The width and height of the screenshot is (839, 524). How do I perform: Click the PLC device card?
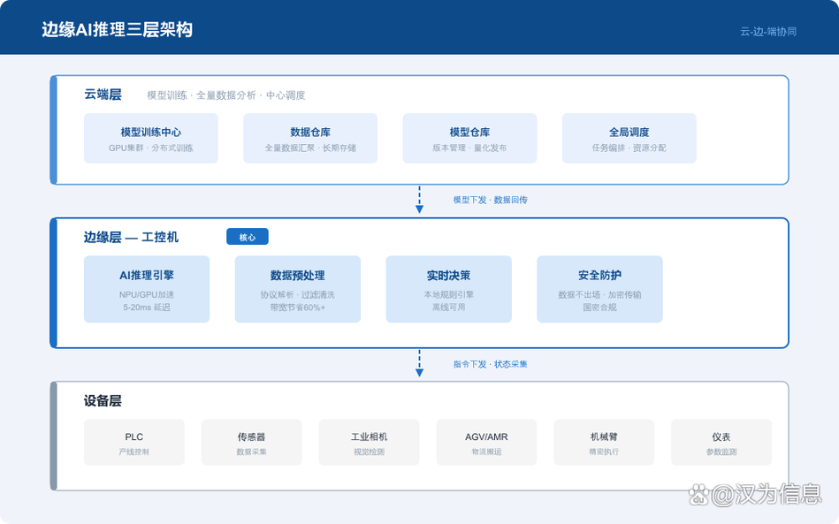[134, 442]
